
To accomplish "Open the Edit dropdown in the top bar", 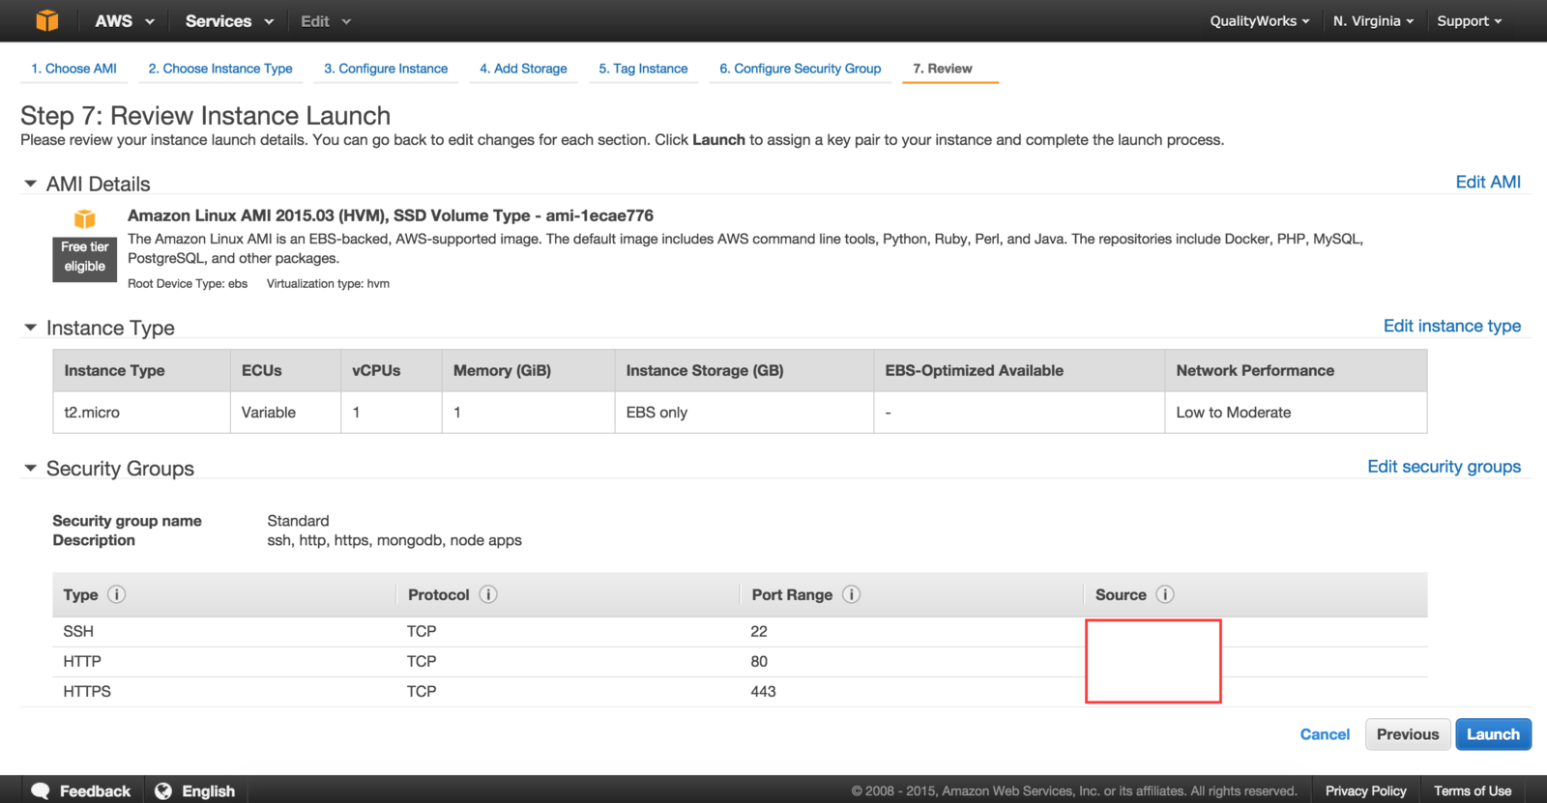I will pyautogui.click(x=326, y=20).
